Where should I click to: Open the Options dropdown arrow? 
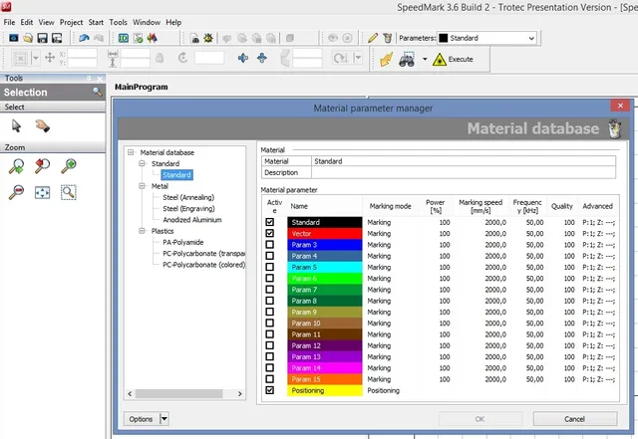point(164,419)
